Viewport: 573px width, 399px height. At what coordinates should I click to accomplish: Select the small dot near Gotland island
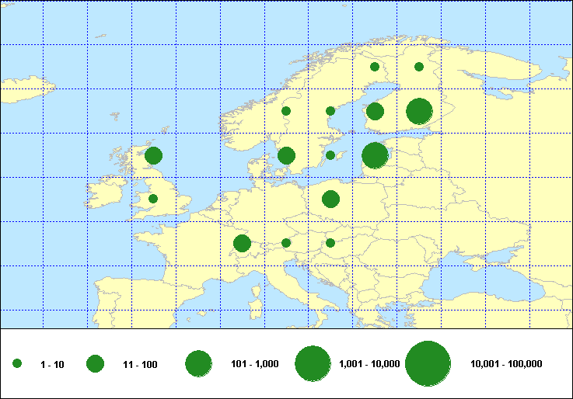click(330, 155)
